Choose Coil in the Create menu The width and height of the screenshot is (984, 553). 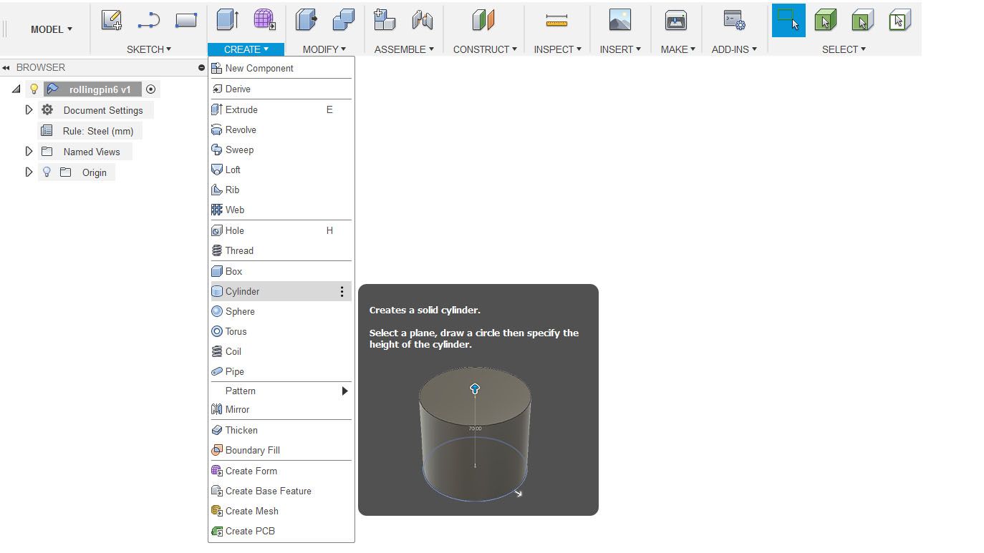tap(281, 351)
